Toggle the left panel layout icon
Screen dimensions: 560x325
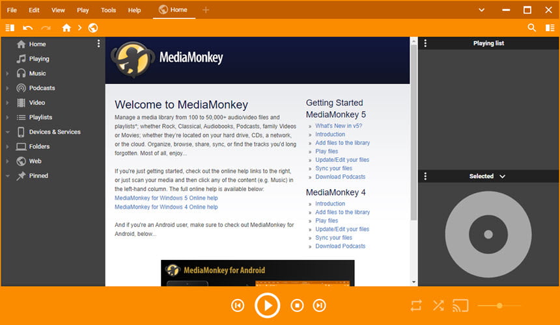[x=10, y=28]
